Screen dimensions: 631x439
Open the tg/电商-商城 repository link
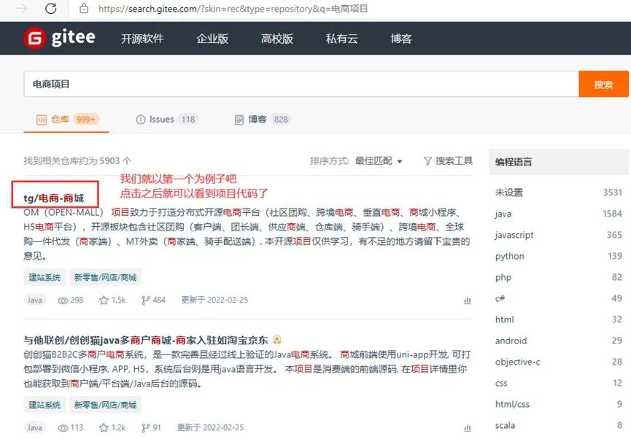click(53, 198)
